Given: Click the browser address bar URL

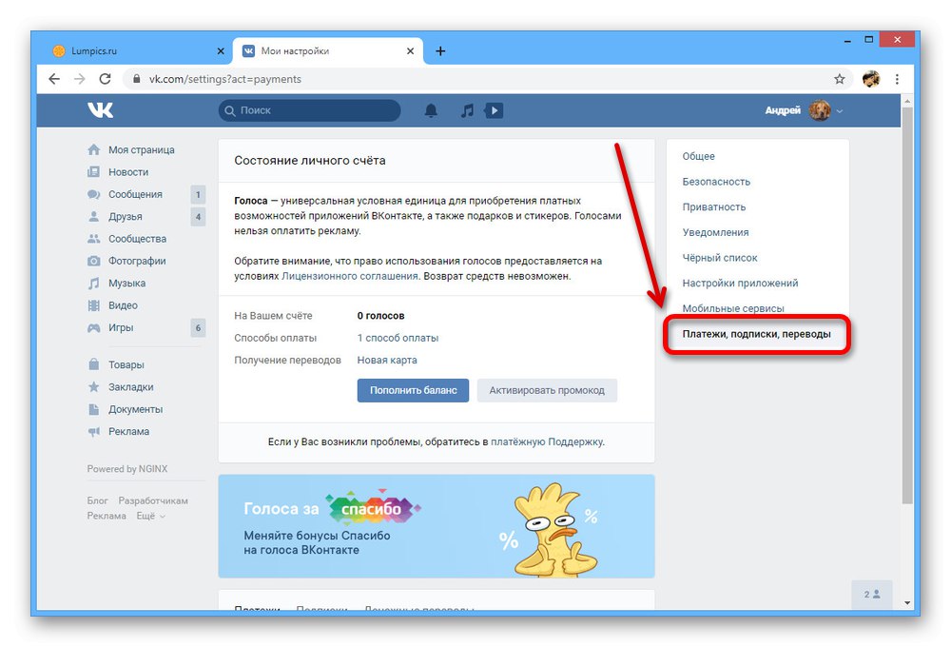Looking at the screenshot, I should tap(225, 79).
